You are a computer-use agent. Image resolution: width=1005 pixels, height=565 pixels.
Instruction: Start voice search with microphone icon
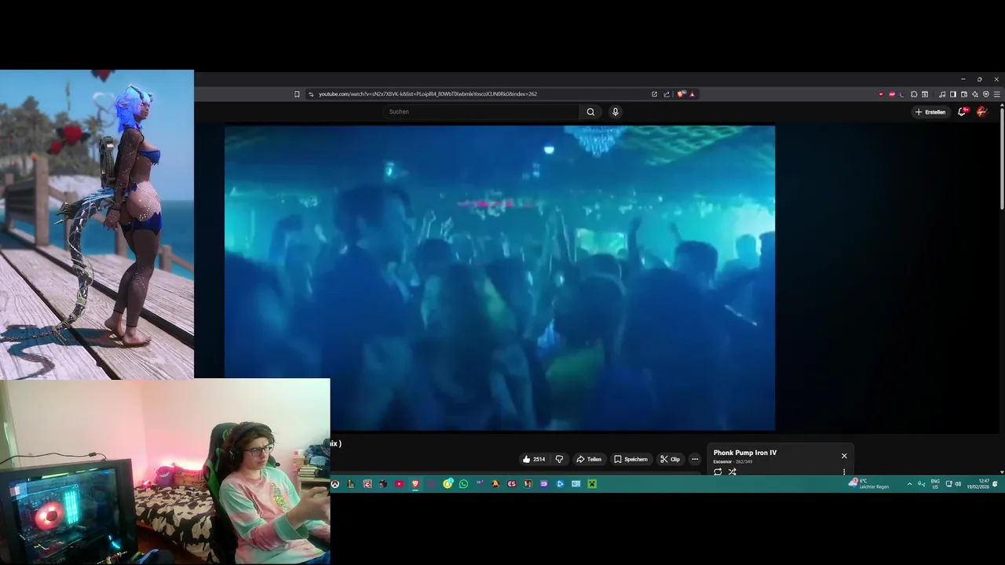(616, 111)
